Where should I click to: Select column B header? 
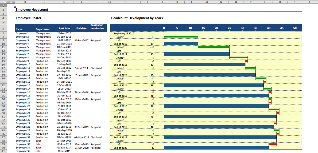point(25,2)
